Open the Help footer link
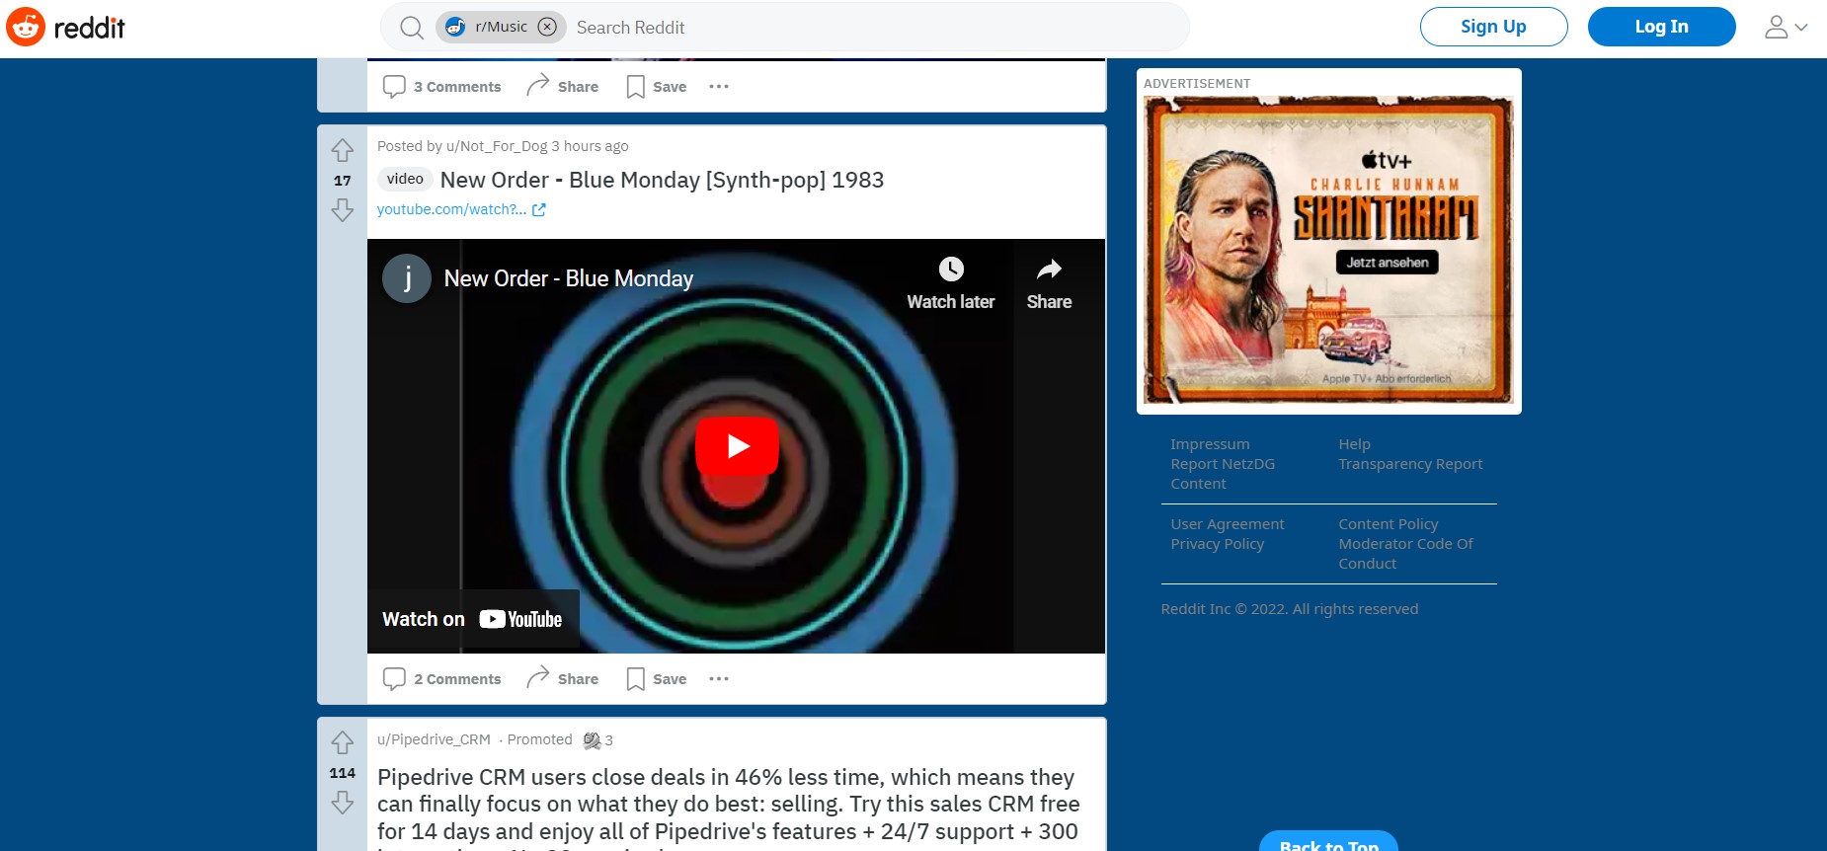 pyautogui.click(x=1354, y=444)
